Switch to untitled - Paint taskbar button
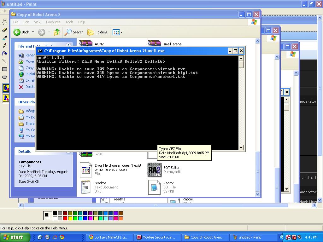This screenshot has height=242, width=323. point(253,237)
